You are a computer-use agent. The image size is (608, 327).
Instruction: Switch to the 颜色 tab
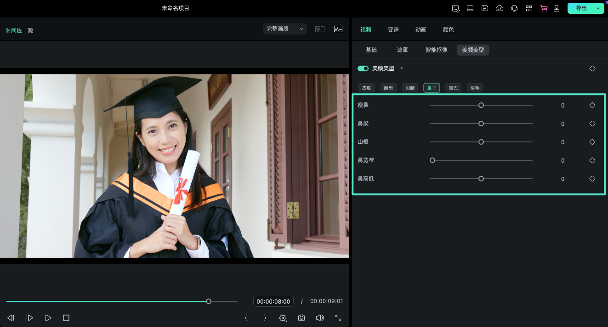(448, 29)
